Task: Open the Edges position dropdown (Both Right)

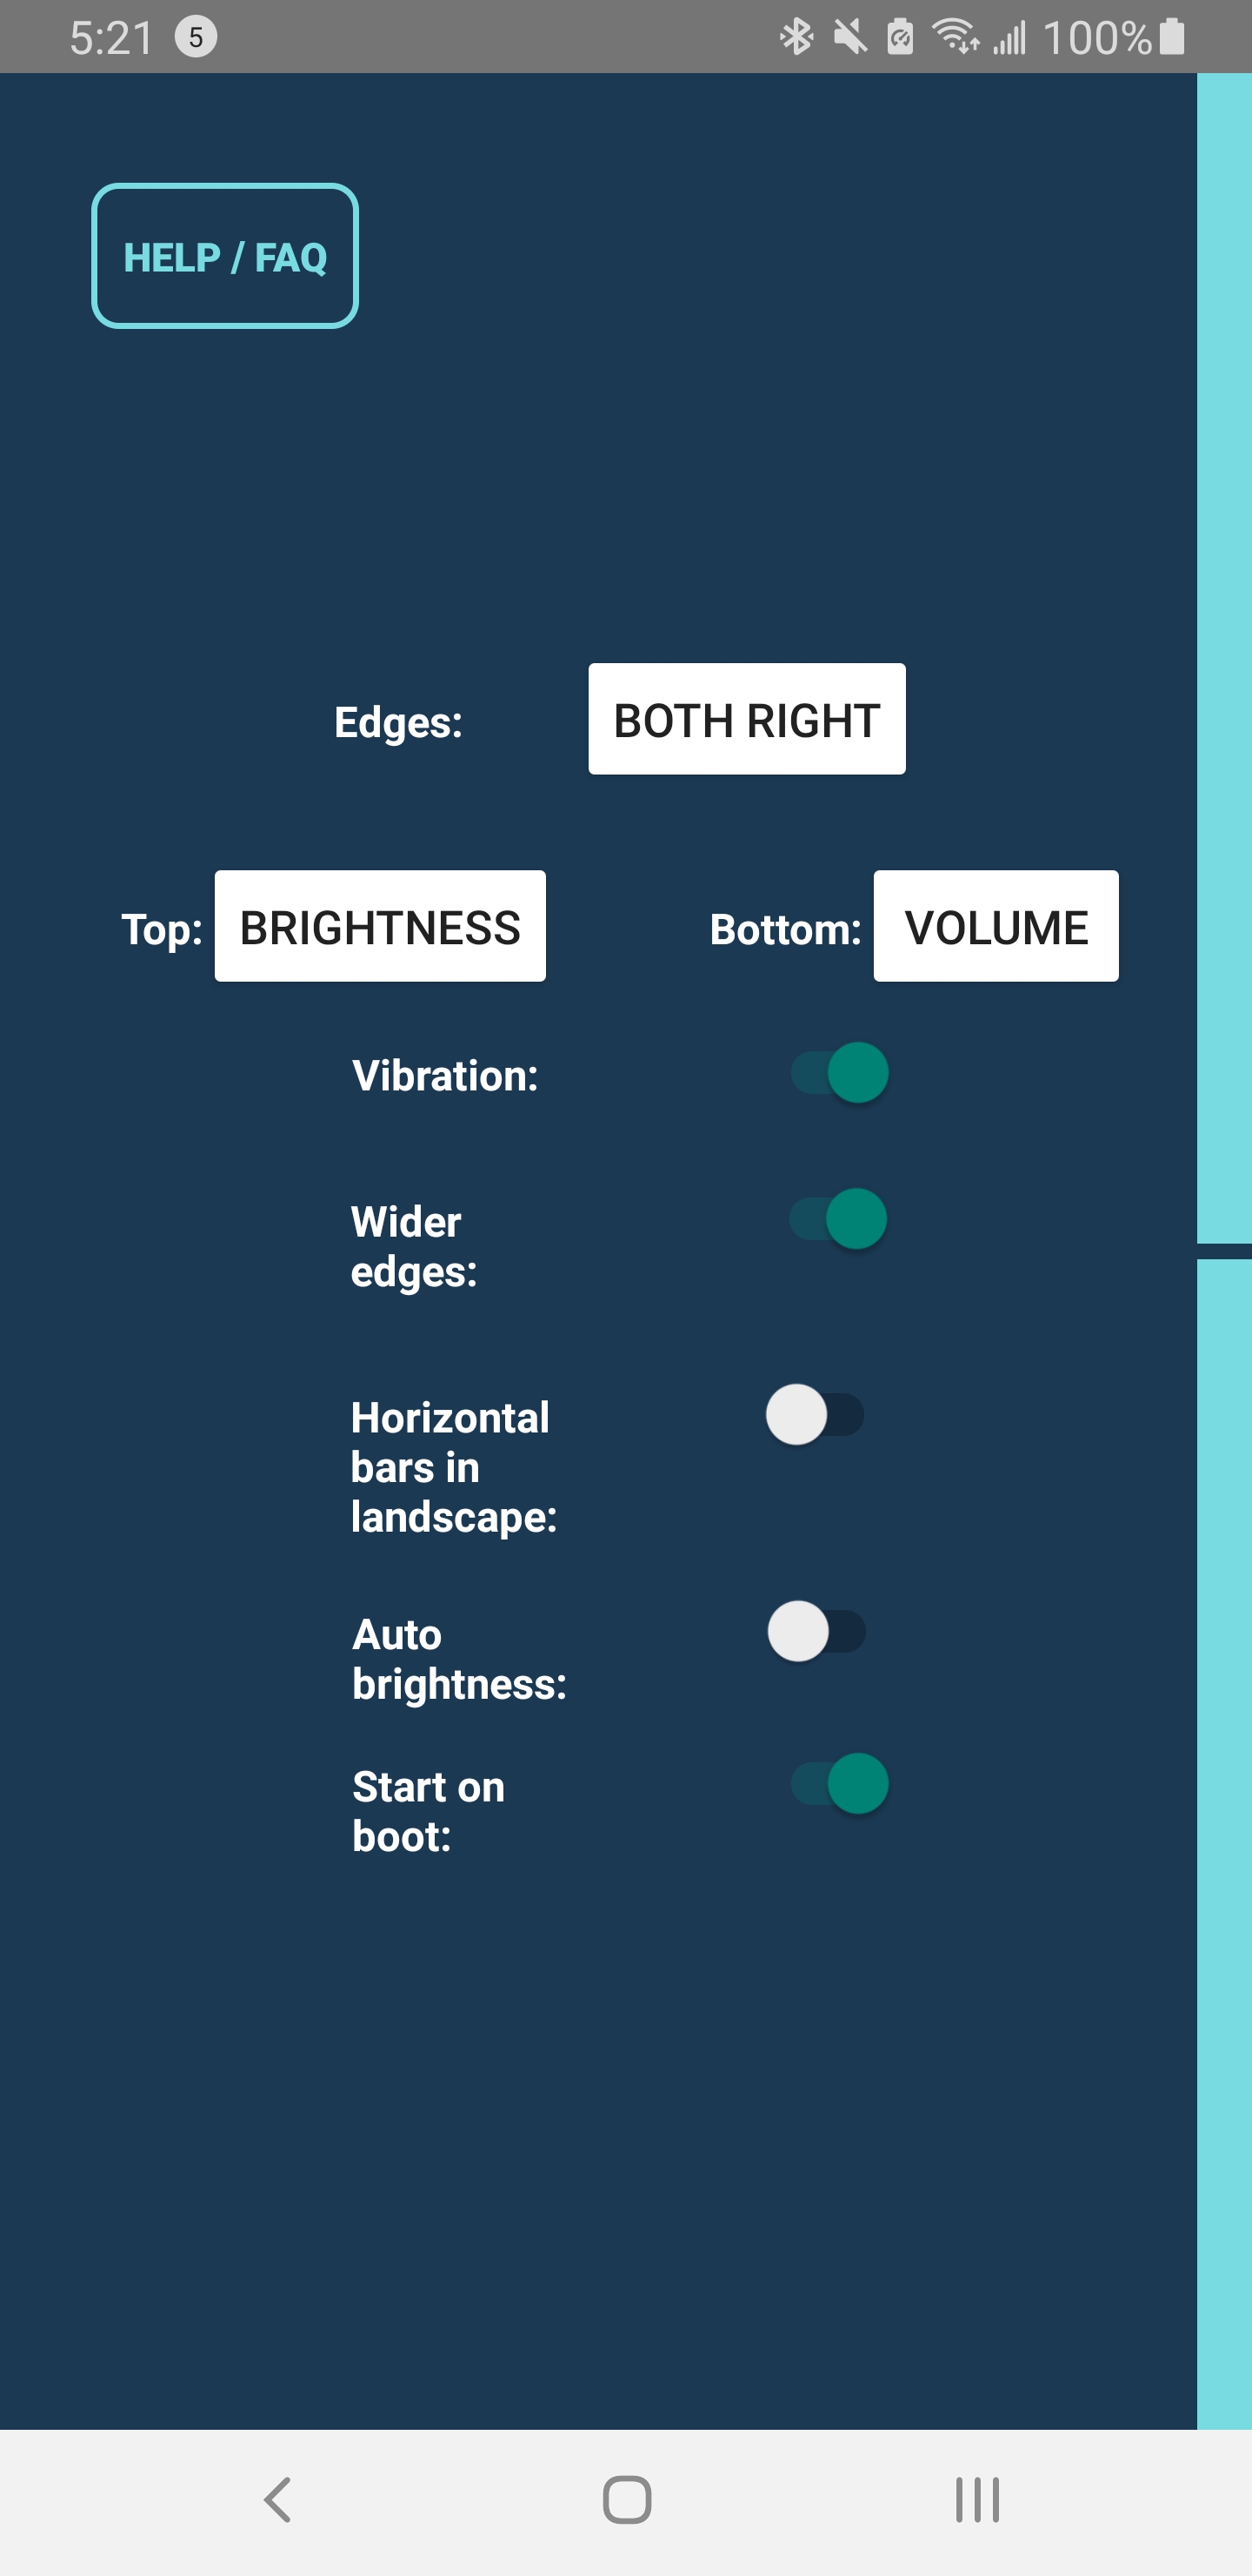Action: (x=746, y=719)
